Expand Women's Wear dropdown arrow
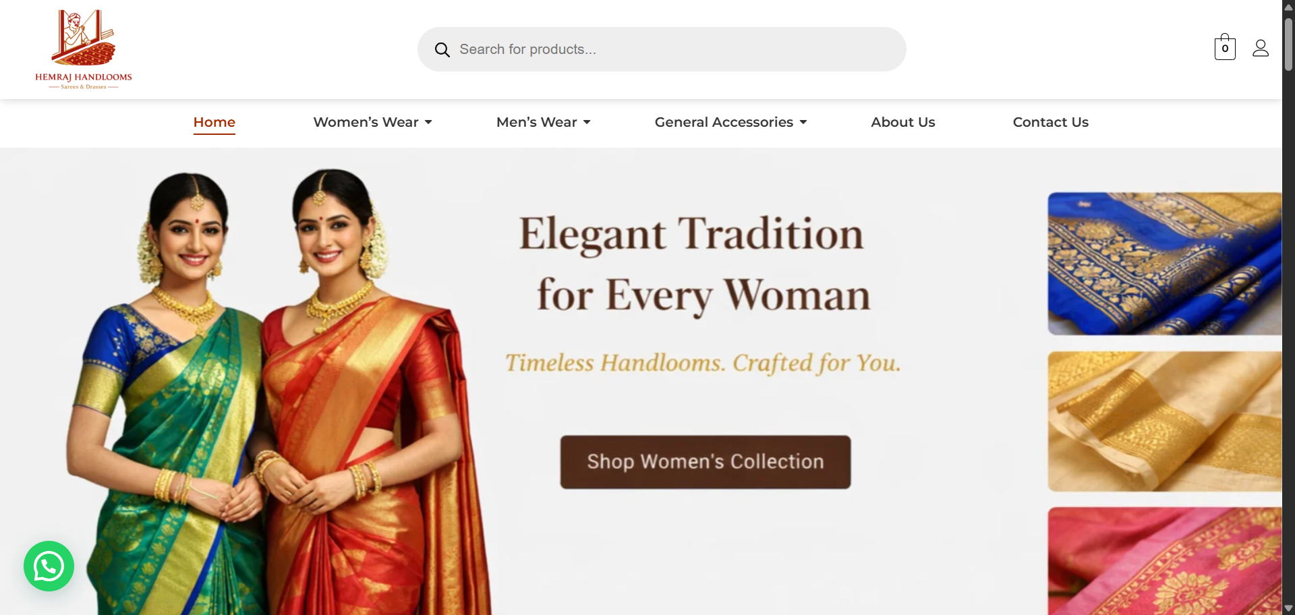The width and height of the screenshot is (1295, 615). (x=428, y=122)
